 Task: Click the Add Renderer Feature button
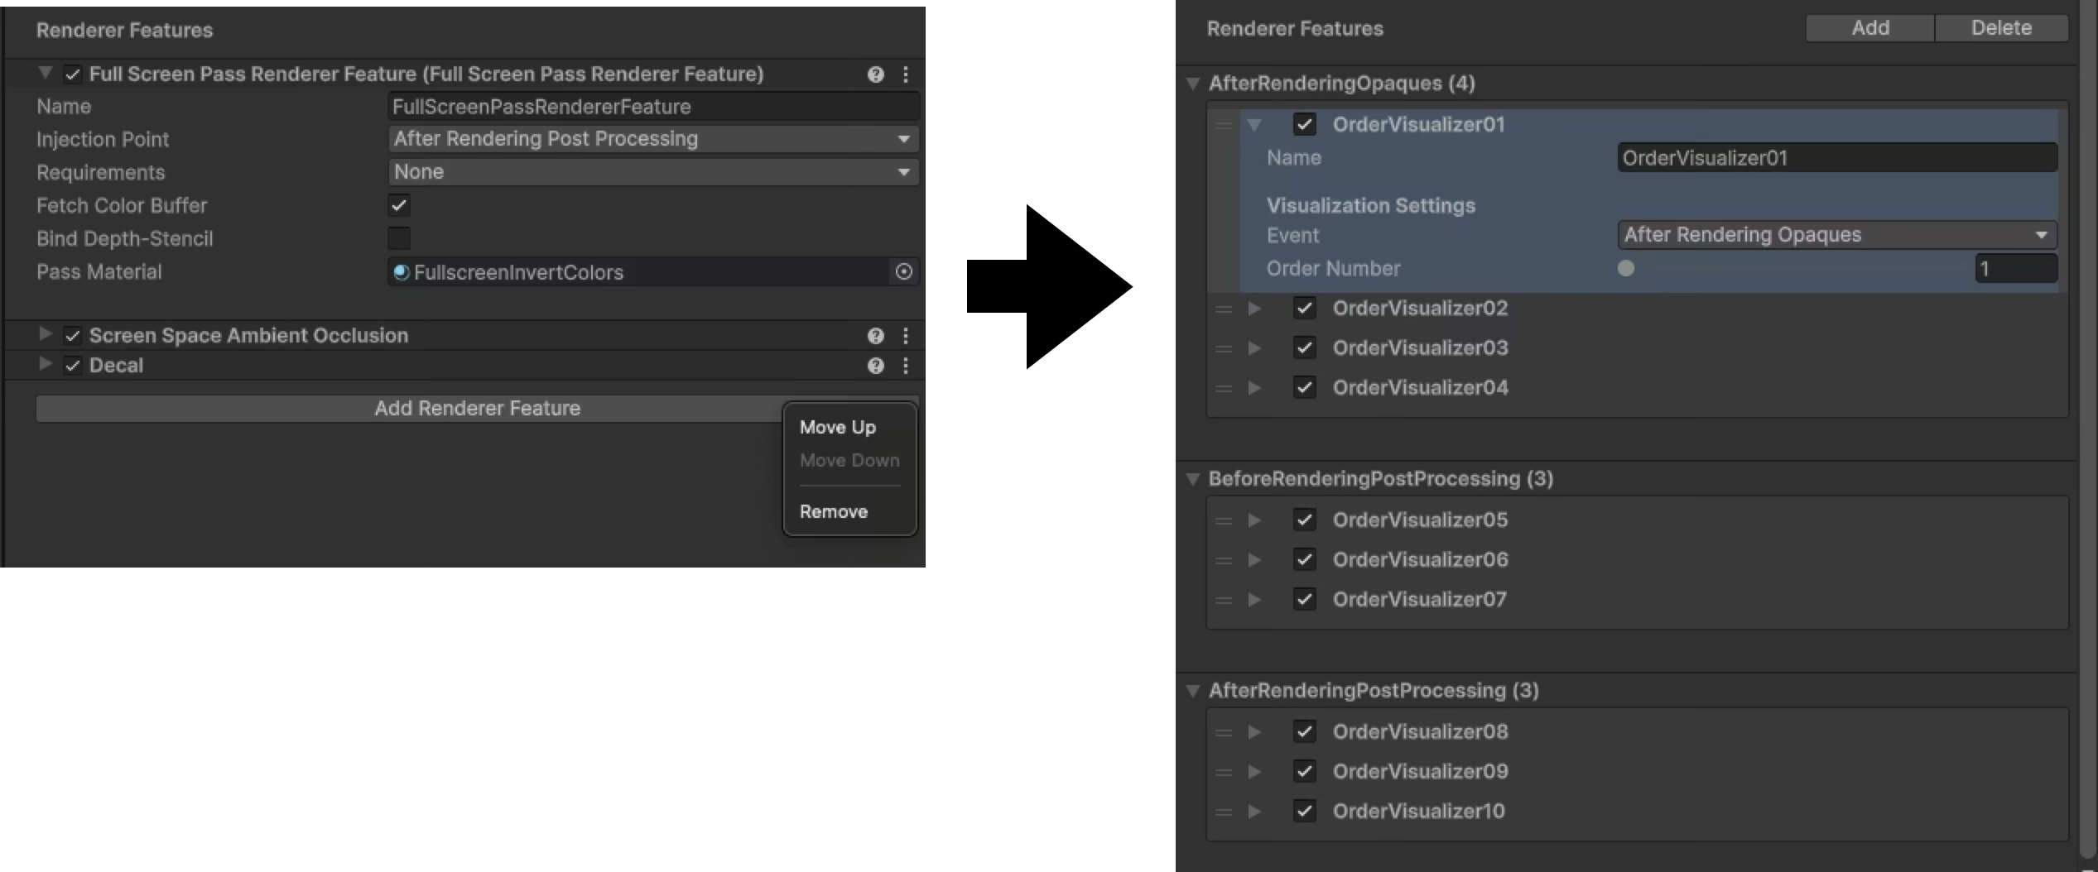(x=477, y=409)
